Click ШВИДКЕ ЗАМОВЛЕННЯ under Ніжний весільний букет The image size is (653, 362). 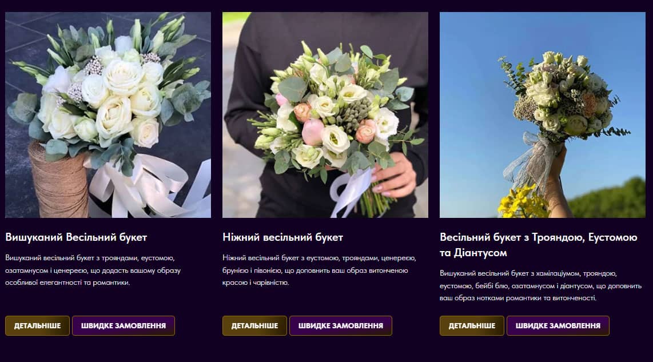click(x=341, y=325)
